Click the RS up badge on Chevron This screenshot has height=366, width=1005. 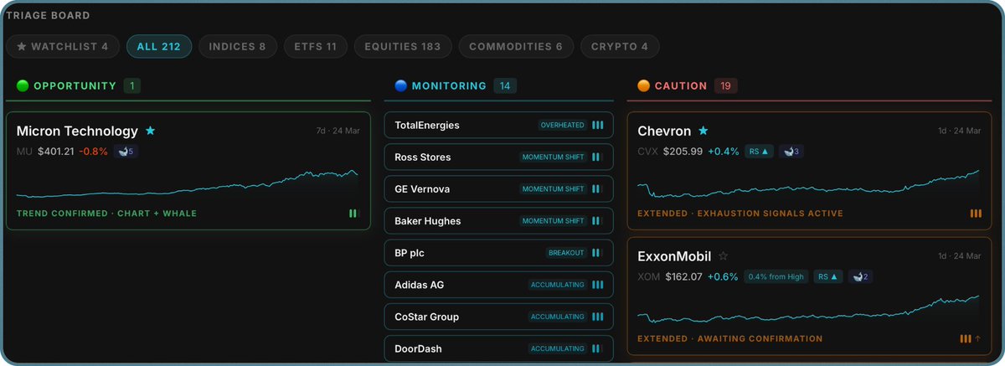tap(760, 152)
